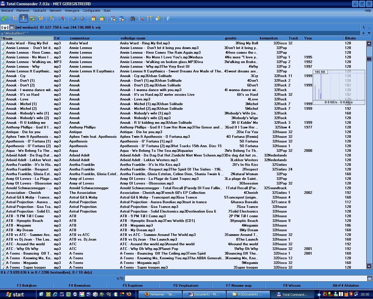The image size is (373, 299).
Task: Launch Internet Explorer from quick launch
Action: 55,294
